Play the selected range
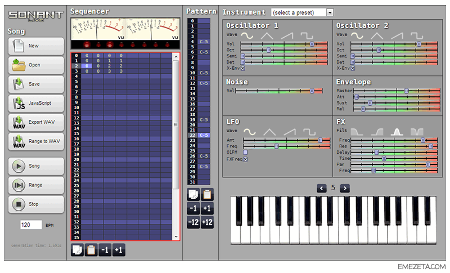Screen dimensions: 450x273 (36, 185)
